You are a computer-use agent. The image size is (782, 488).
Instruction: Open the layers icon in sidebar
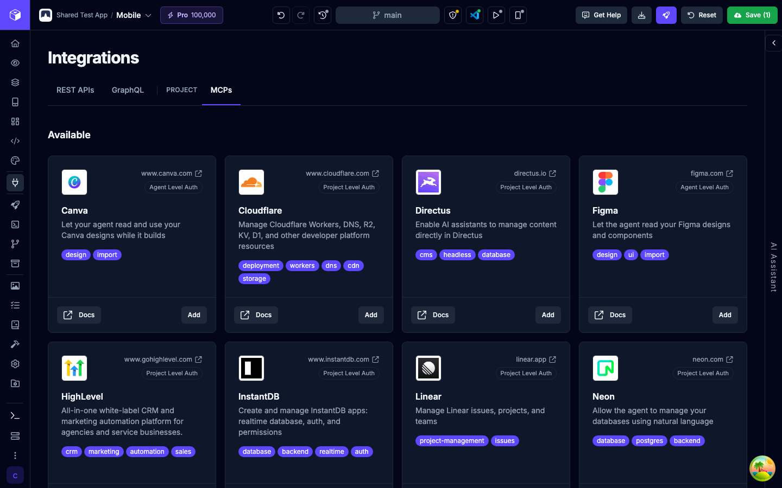15,82
